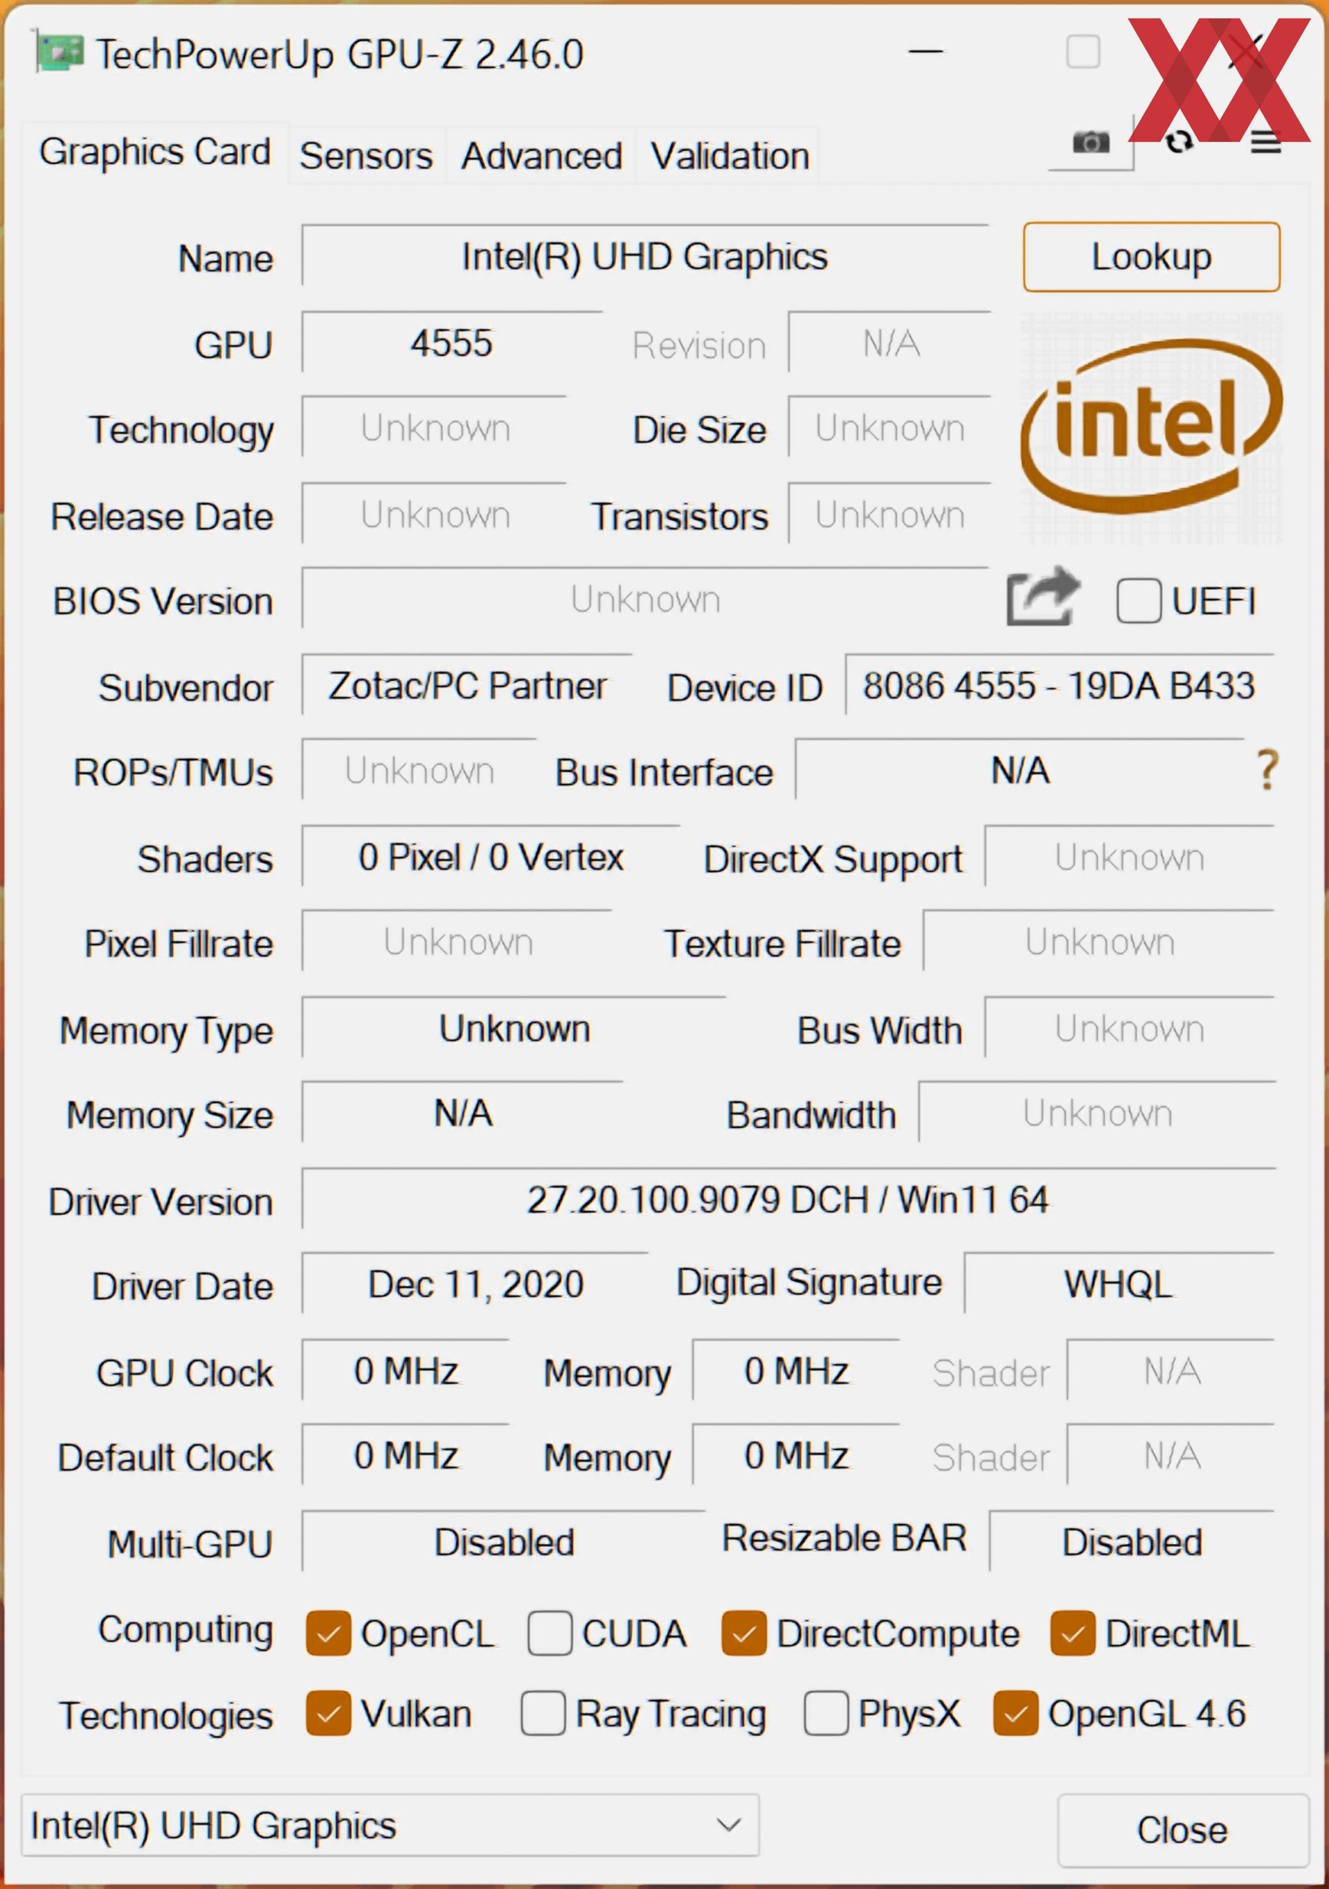Click the TechPowerUp GPU-Z 2.46.0 title text

[x=340, y=54]
